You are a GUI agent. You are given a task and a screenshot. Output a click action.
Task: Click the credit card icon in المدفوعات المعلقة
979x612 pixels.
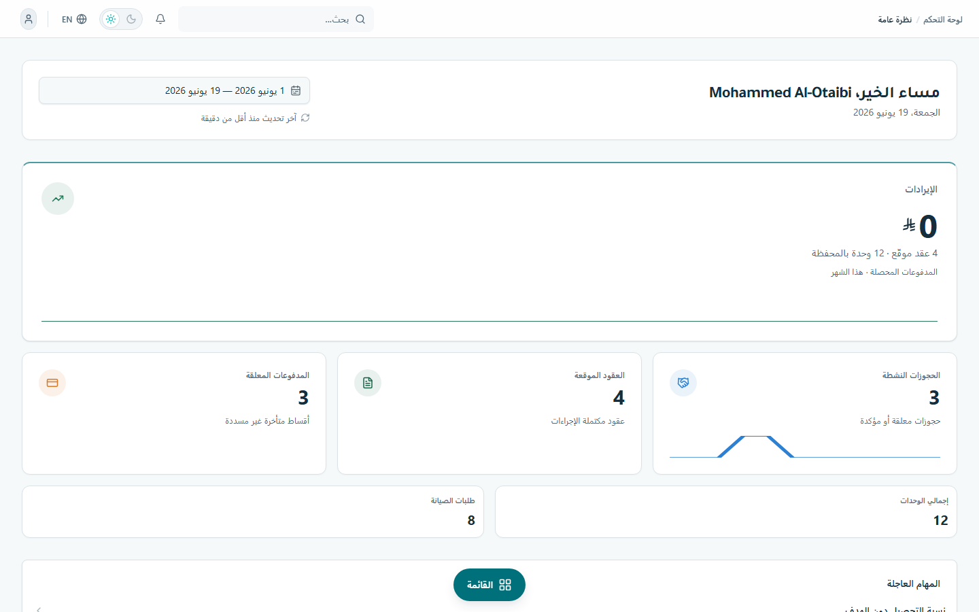click(52, 383)
